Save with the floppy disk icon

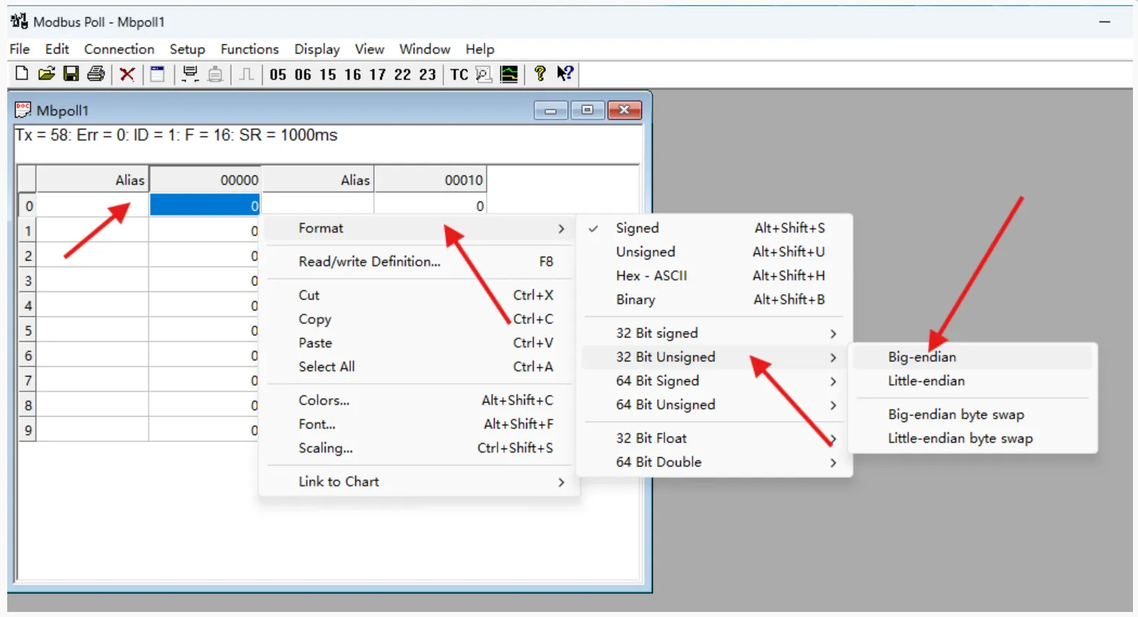point(71,74)
